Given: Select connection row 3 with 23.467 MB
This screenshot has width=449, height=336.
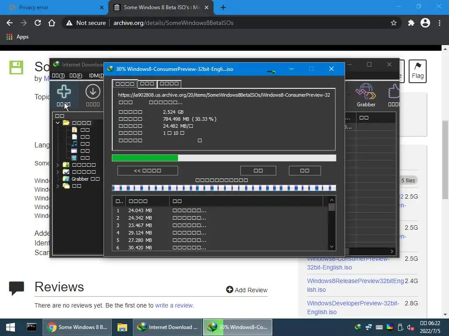Looking at the screenshot, I should click(x=220, y=225).
